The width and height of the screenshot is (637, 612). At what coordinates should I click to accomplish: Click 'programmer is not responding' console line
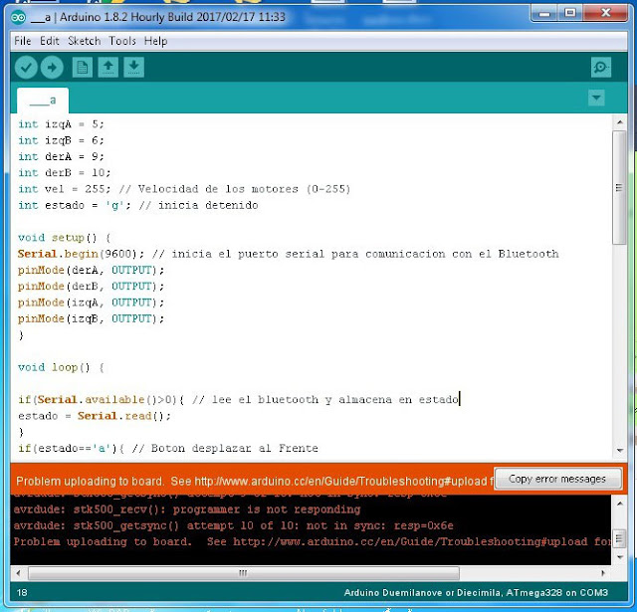pyautogui.click(x=187, y=510)
